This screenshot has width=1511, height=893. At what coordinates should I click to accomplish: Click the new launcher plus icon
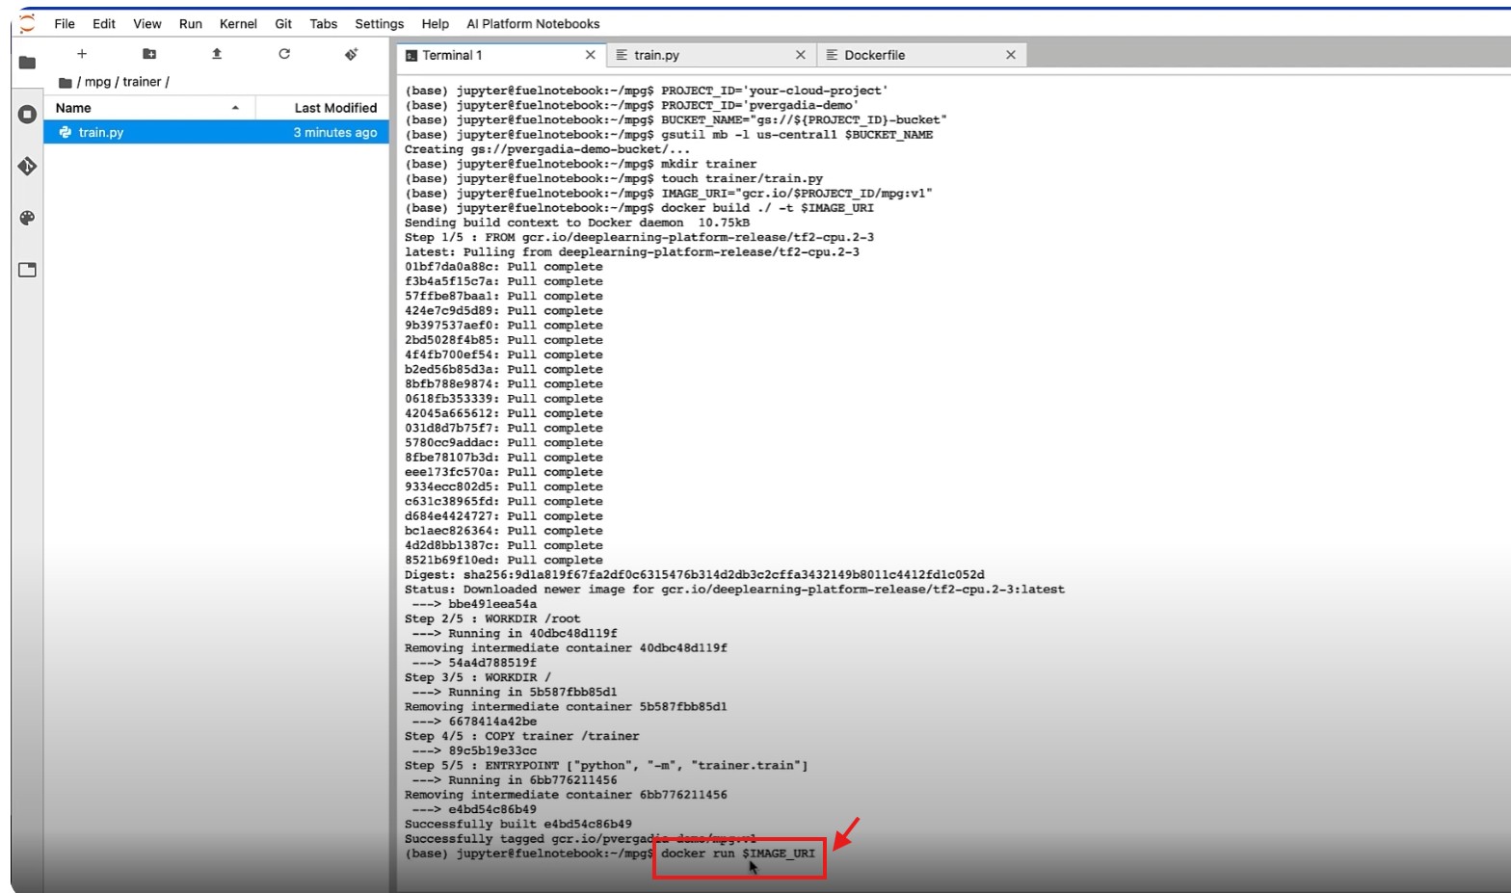[x=82, y=54]
